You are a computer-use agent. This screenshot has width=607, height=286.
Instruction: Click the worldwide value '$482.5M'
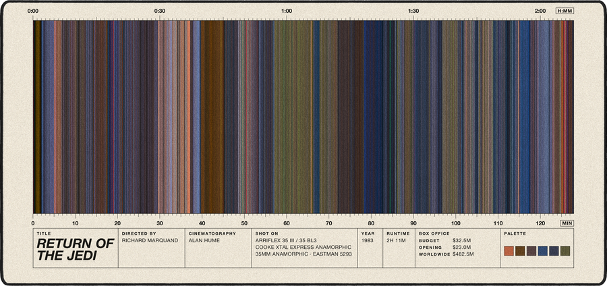click(463, 254)
